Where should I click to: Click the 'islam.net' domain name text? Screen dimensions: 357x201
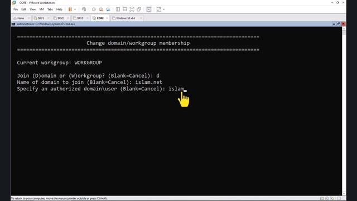(x=149, y=82)
